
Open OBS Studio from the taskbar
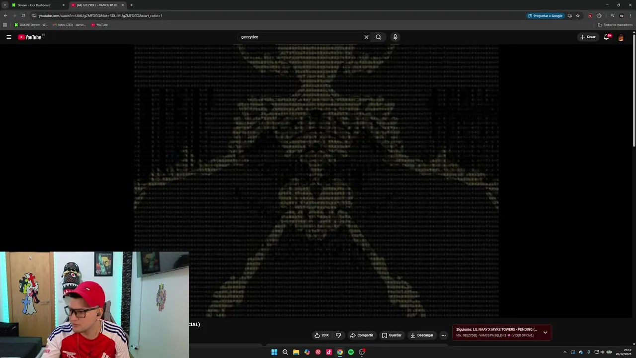point(362,352)
